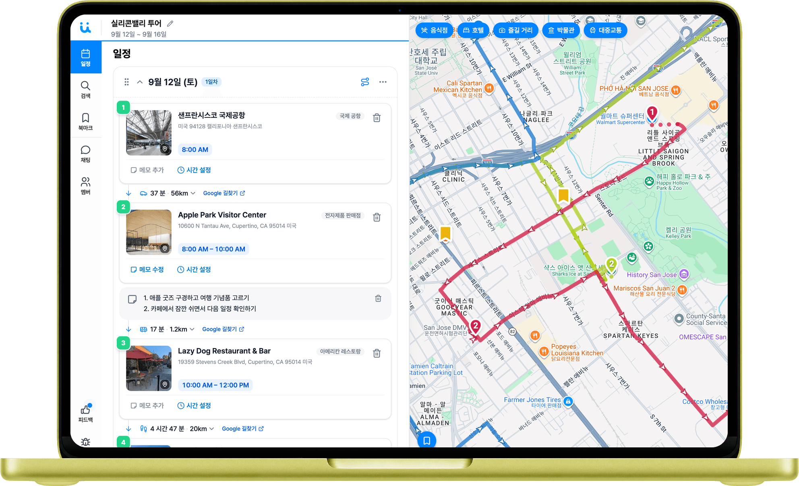
Task: Toggle the 박물관 museum map filter
Action: [x=561, y=30]
